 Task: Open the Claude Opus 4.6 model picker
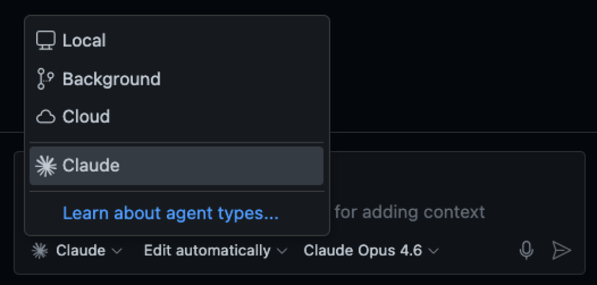point(362,251)
